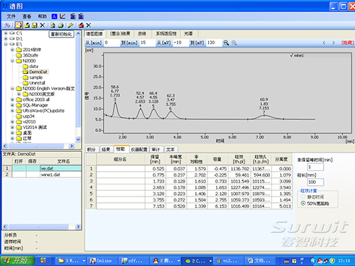The height and width of the screenshot is (266, 355).
Task: Collapse the N2000 folder tree node
Action: 12,61
